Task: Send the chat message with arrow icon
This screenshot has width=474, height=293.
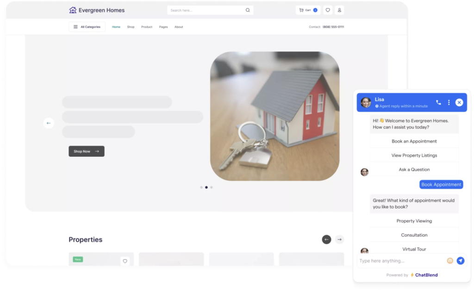Action: [460, 261]
